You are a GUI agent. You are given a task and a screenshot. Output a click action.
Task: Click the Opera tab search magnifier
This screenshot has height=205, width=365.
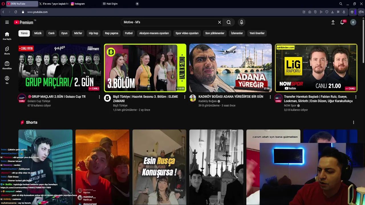(341, 4)
